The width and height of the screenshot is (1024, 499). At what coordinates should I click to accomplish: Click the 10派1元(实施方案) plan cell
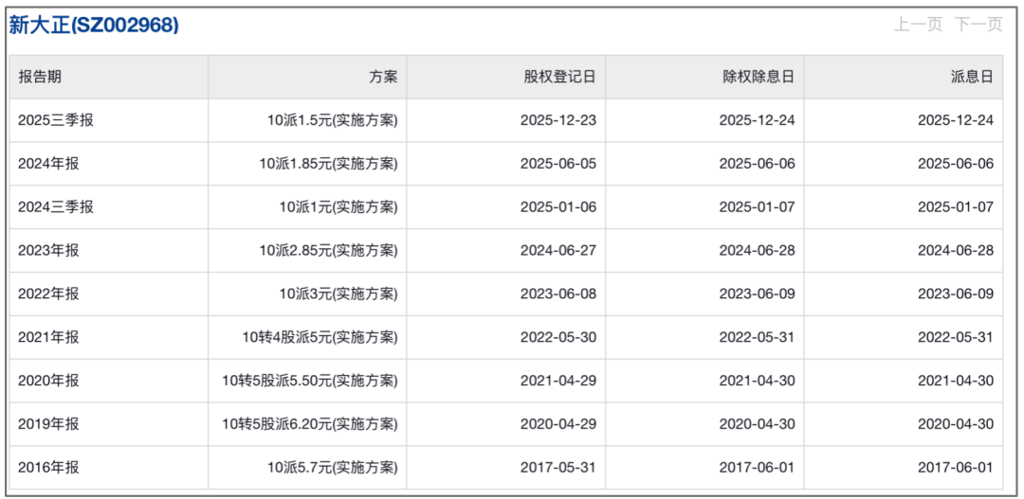[x=338, y=207]
